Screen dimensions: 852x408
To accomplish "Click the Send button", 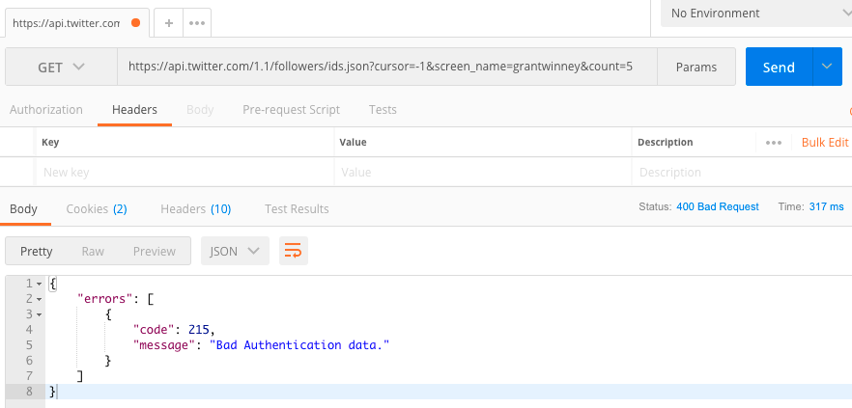I will click(x=779, y=67).
